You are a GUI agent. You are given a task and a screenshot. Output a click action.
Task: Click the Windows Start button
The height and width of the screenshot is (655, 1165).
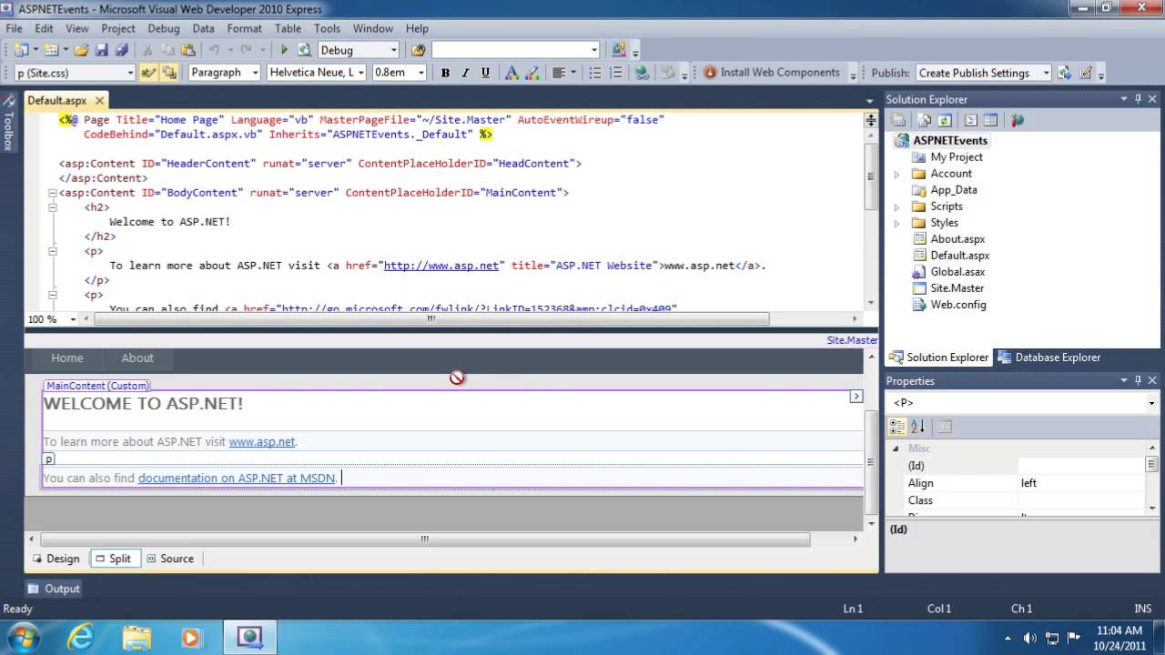pos(25,637)
